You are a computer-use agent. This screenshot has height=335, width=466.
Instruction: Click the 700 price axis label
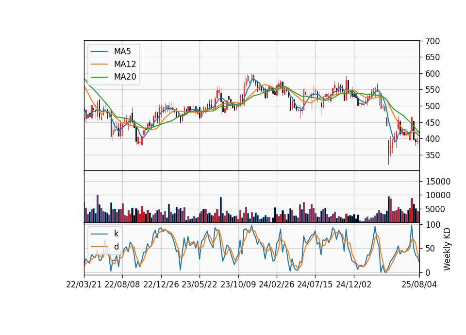tap(433, 41)
